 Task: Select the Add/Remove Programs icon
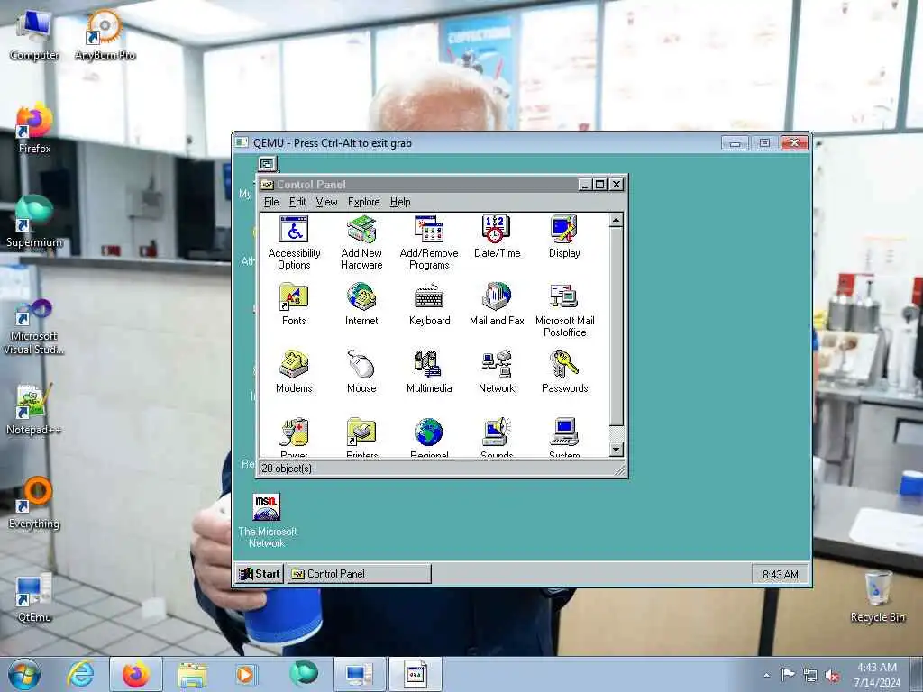pyautogui.click(x=429, y=241)
